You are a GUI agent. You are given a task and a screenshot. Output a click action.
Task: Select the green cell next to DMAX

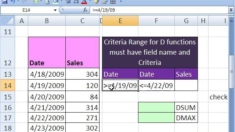coord(156,118)
